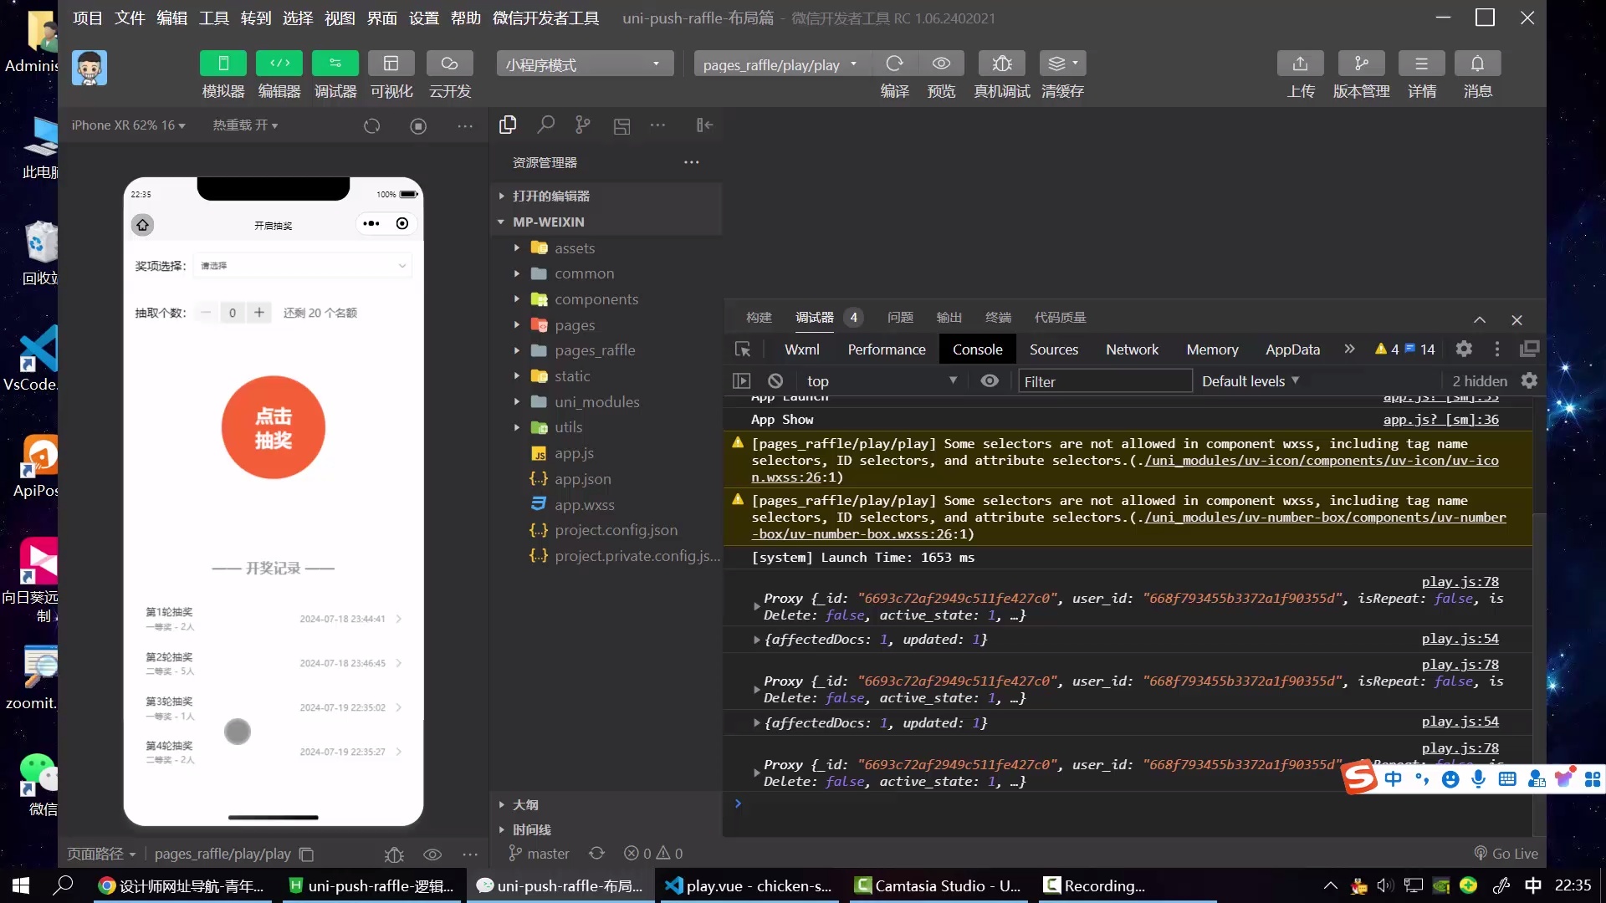This screenshot has height=903, width=1606.
Task: Open version management (版本管理) icon
Action: click(1361, 64)
